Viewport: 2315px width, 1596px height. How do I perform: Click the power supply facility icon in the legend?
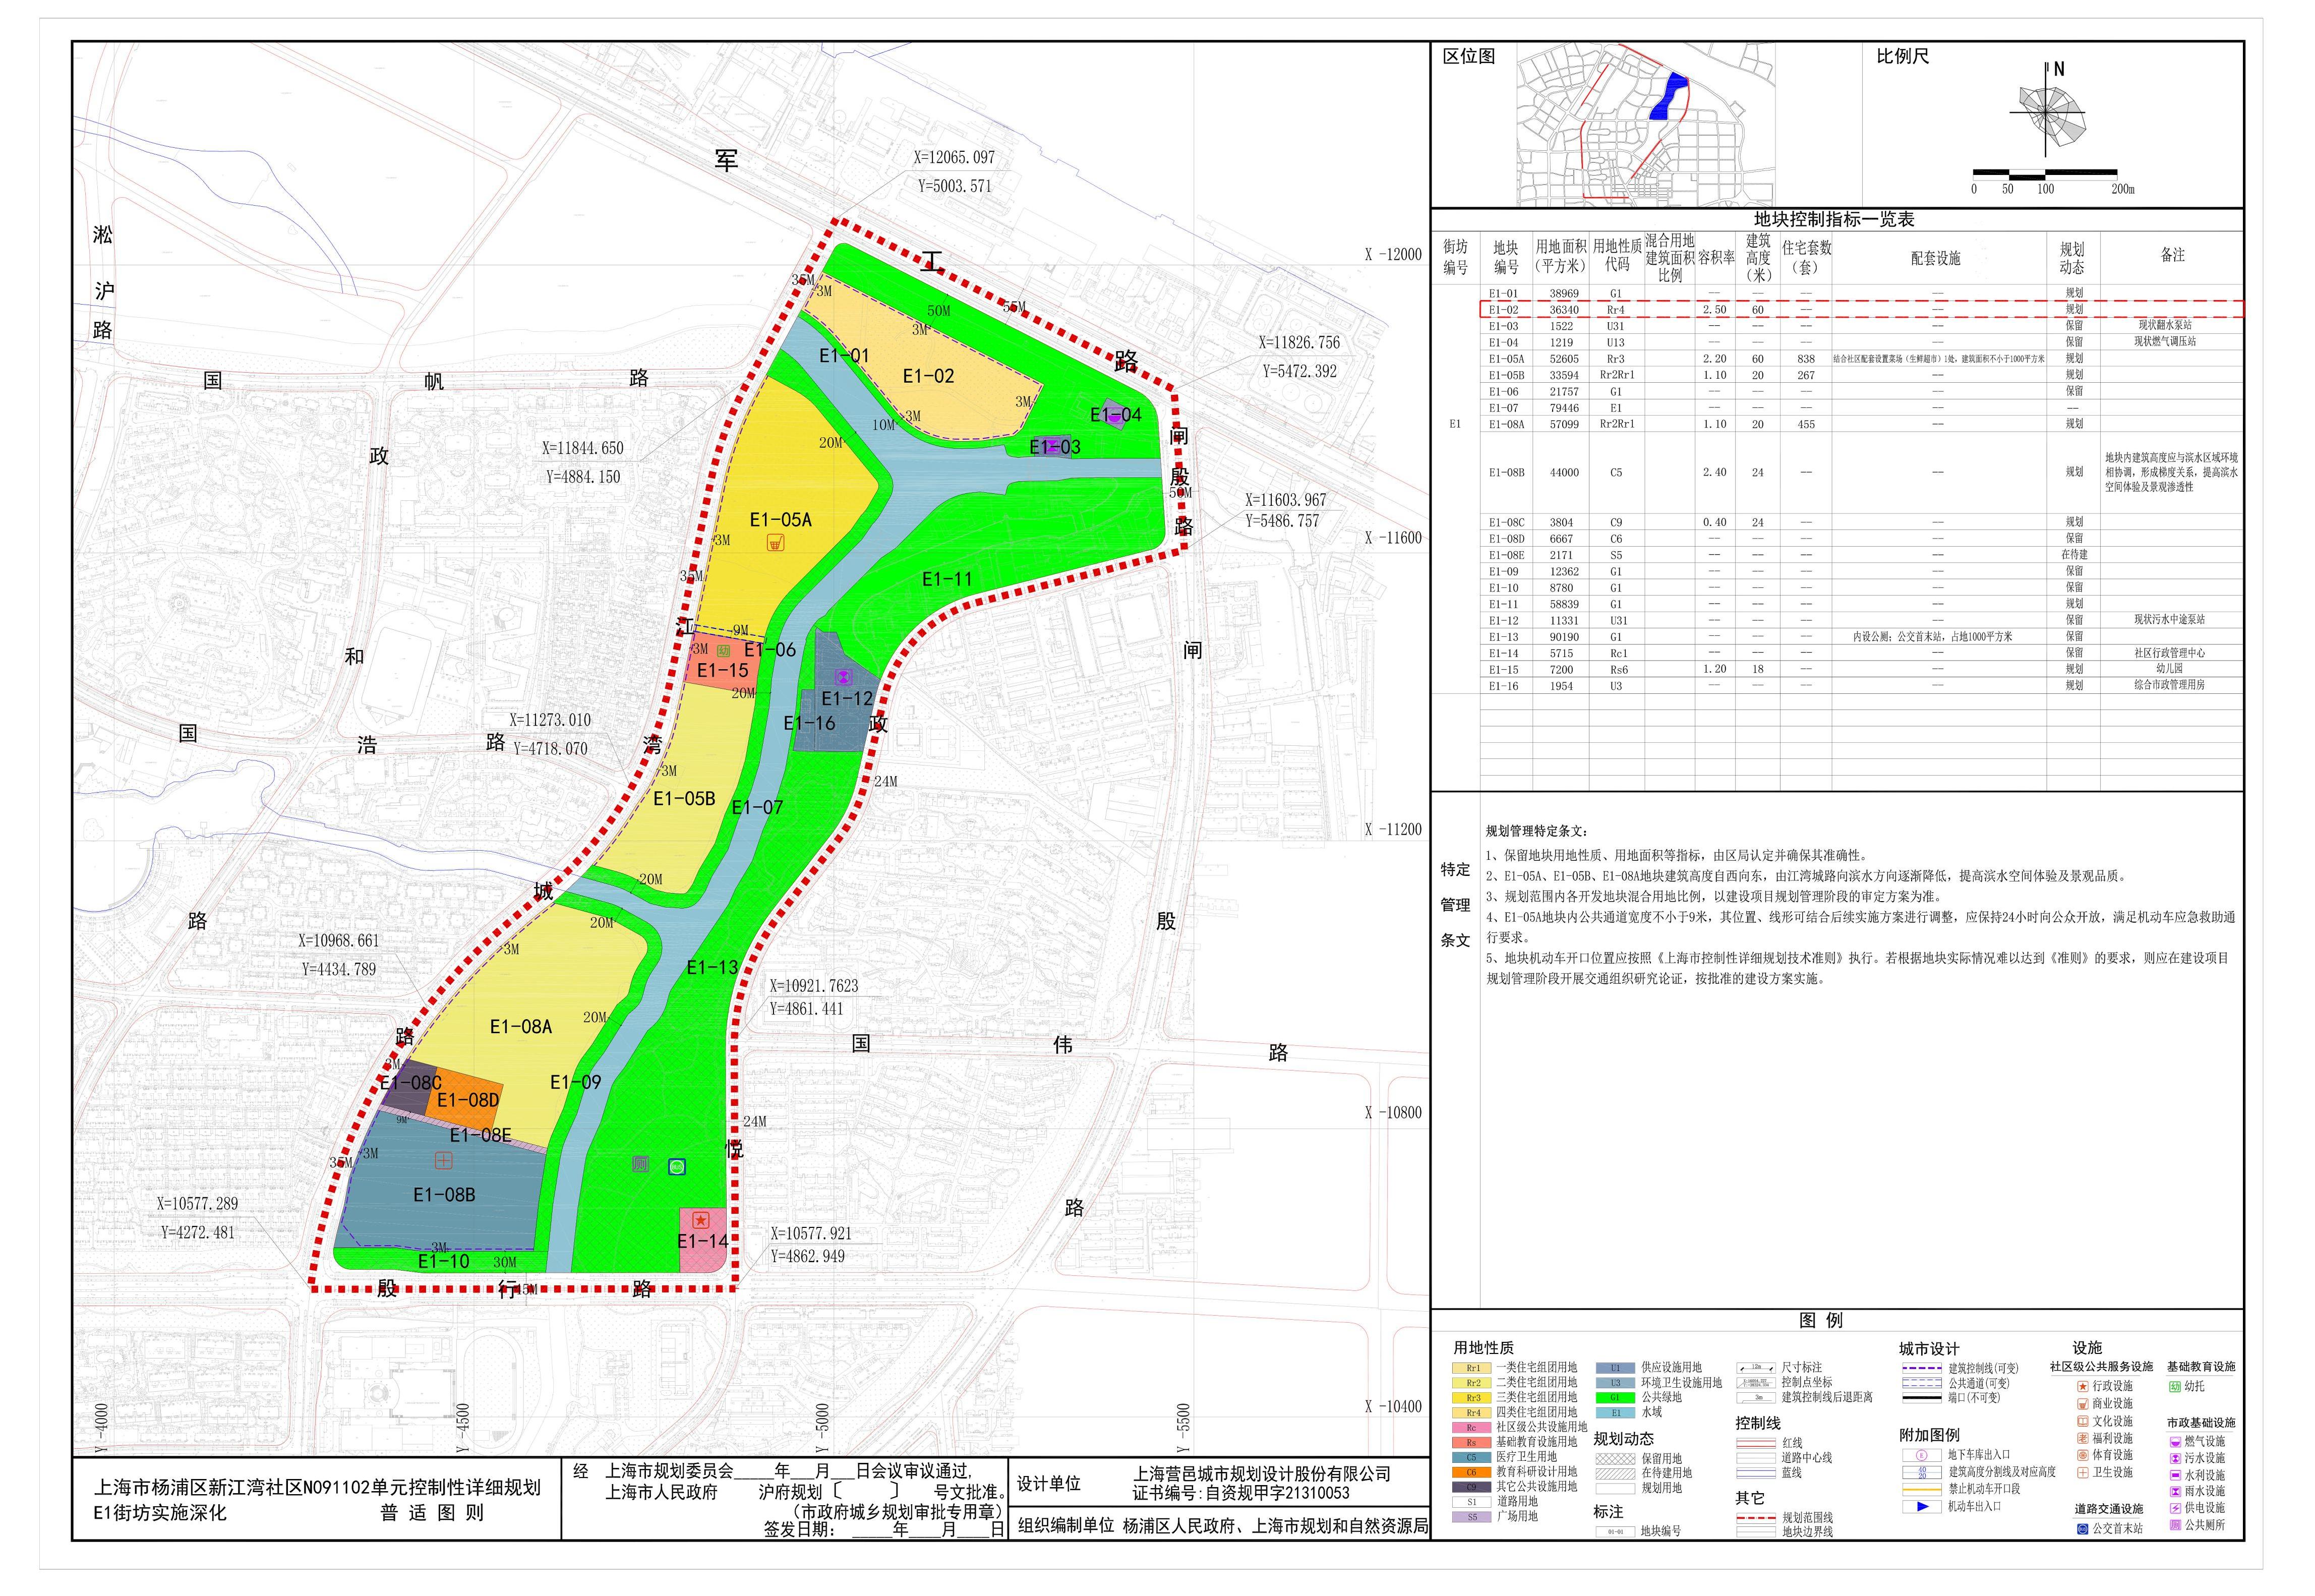coord(2175,1508)
